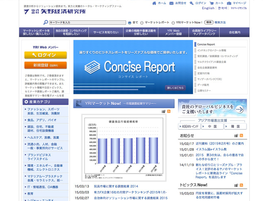Open 独自の調査・コンサルティング menu
The height and width of the screenshot is (201, 266).
[71, 32]
